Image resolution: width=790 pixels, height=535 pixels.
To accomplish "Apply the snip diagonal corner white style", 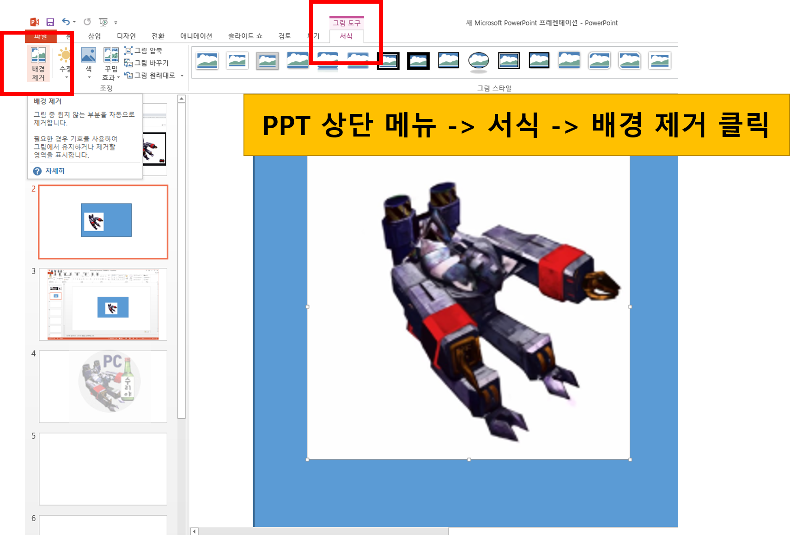I will 630,60.
